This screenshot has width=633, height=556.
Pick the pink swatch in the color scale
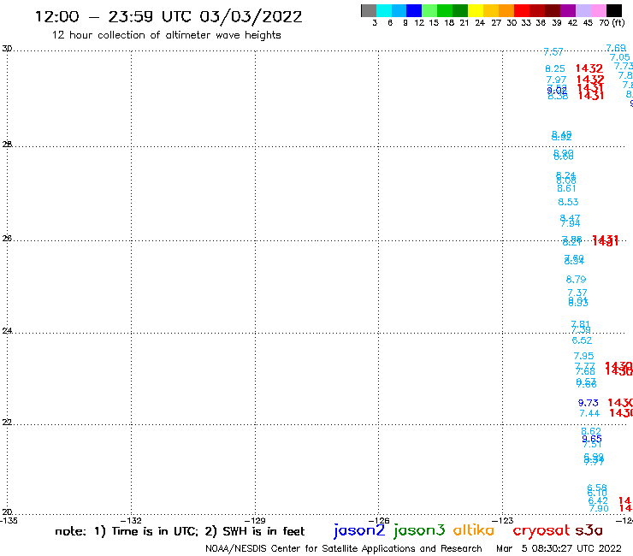[598, 10]
